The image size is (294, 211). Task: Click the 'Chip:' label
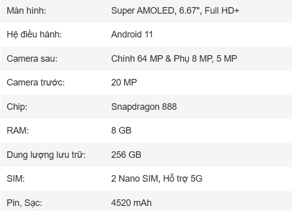(17, 107)
